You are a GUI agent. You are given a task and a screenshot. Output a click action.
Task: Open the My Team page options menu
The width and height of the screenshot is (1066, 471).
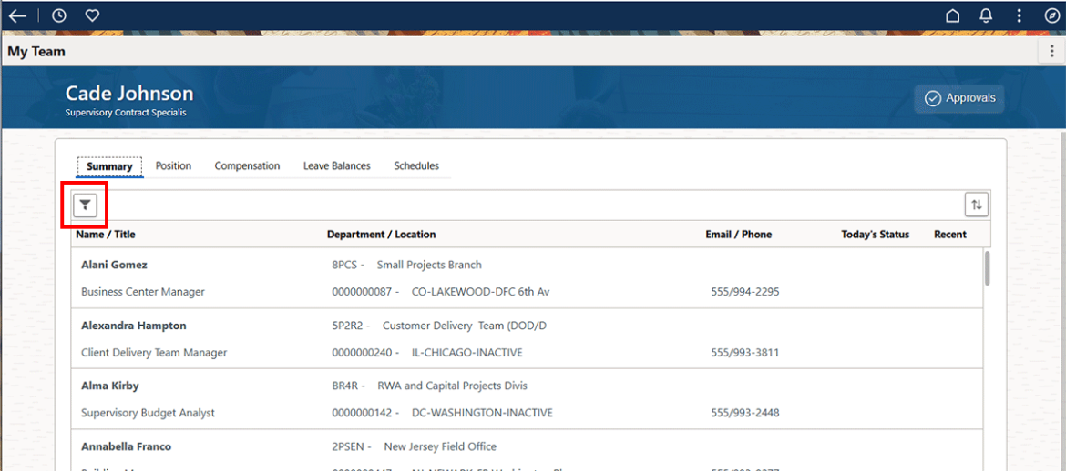coord(1051,52)
